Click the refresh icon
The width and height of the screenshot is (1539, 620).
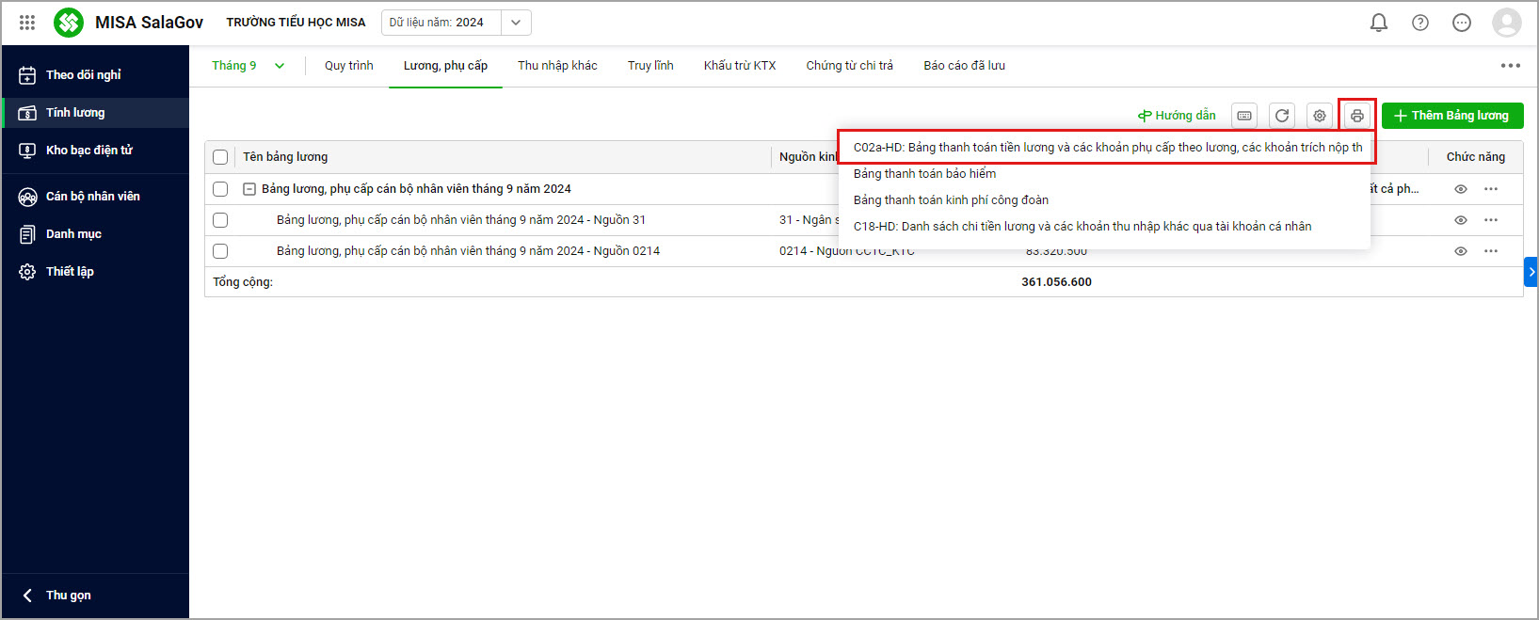[1282, 116]
